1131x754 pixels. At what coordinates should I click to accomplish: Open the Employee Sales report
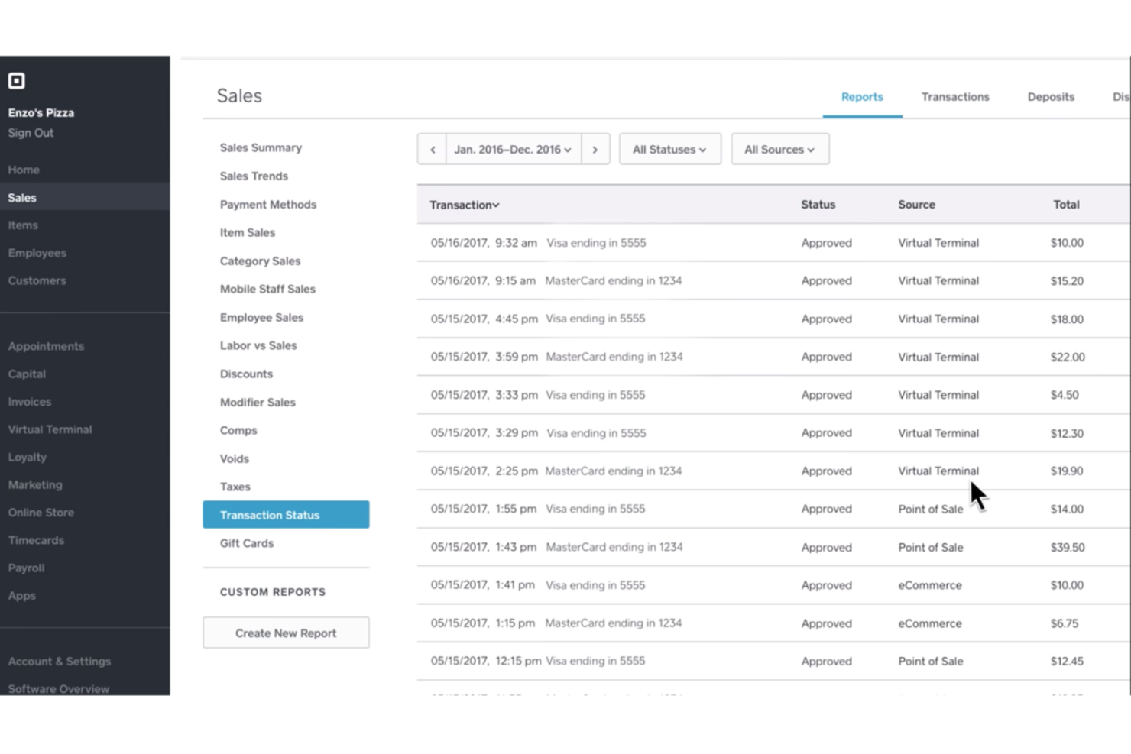(261, 317)
